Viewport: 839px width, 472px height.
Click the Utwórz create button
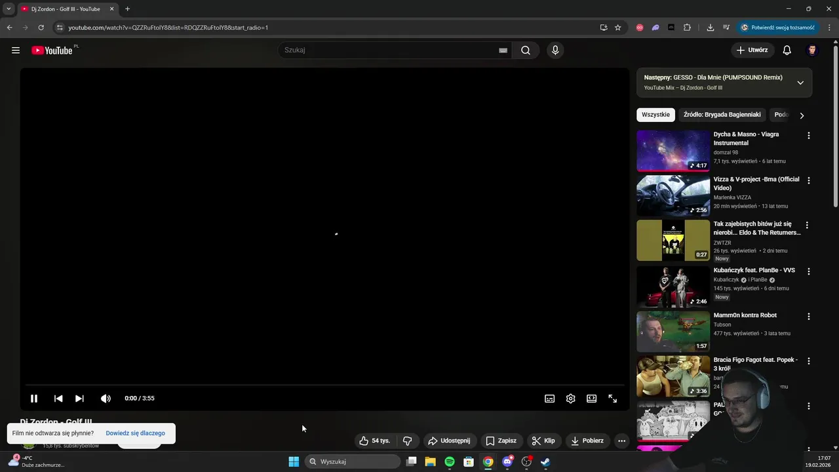[x=752, y=50]
